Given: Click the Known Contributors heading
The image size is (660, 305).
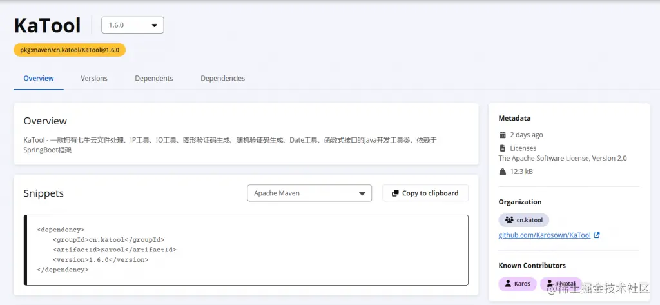Looking at the screenshot, I should (532, 266).
